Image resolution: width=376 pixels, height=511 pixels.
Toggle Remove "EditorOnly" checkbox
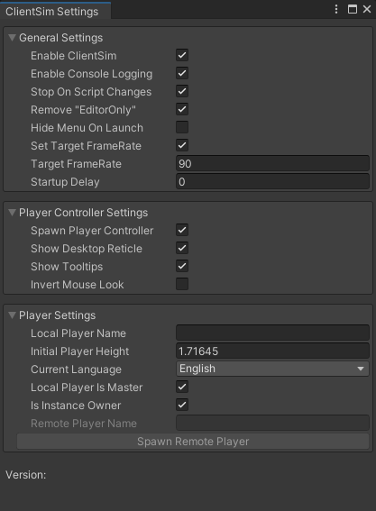pyautogui.click(x=182, y=109)
